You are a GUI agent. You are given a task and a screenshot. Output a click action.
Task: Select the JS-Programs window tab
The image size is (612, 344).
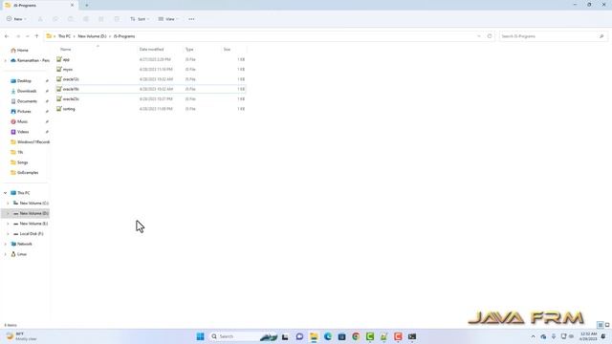39,6
